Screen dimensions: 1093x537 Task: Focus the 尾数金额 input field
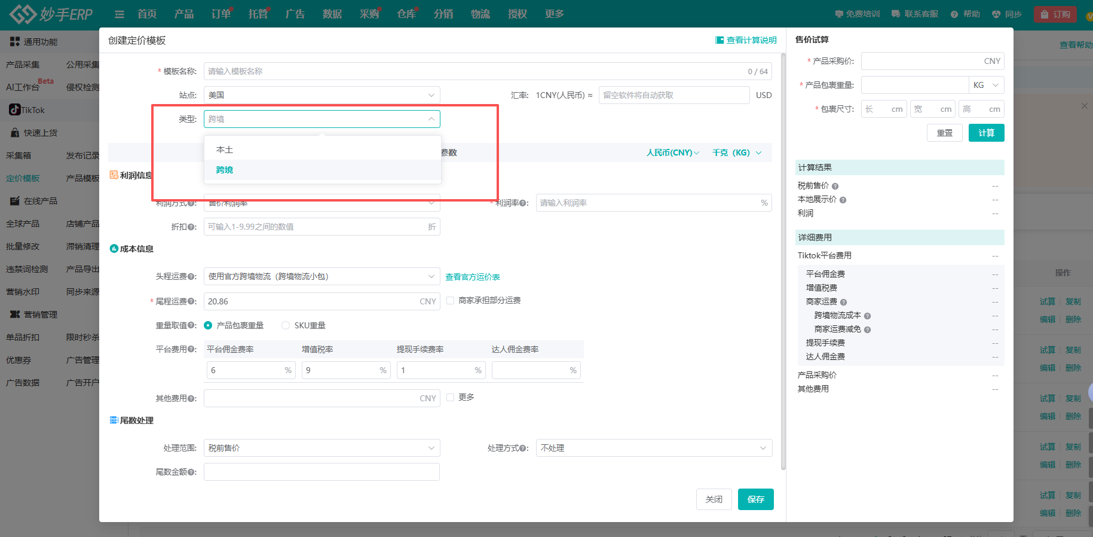click(322, 472)
